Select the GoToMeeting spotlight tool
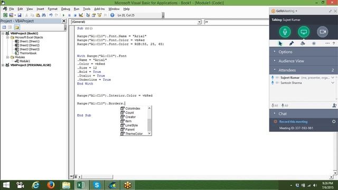Image resolution: width=338 pixels, height=190 pixels. coord(314,43)
